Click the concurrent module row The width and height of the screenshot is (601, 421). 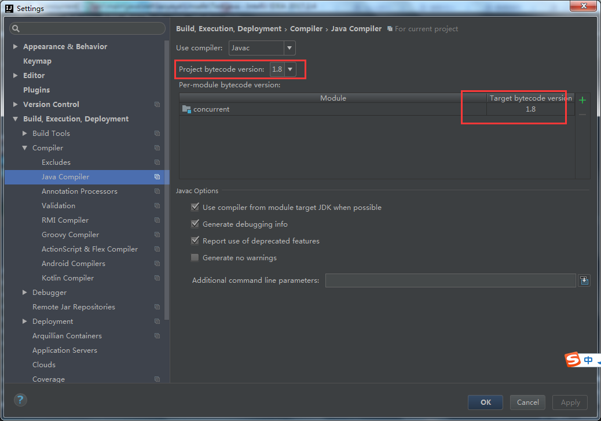pos(377,109)
